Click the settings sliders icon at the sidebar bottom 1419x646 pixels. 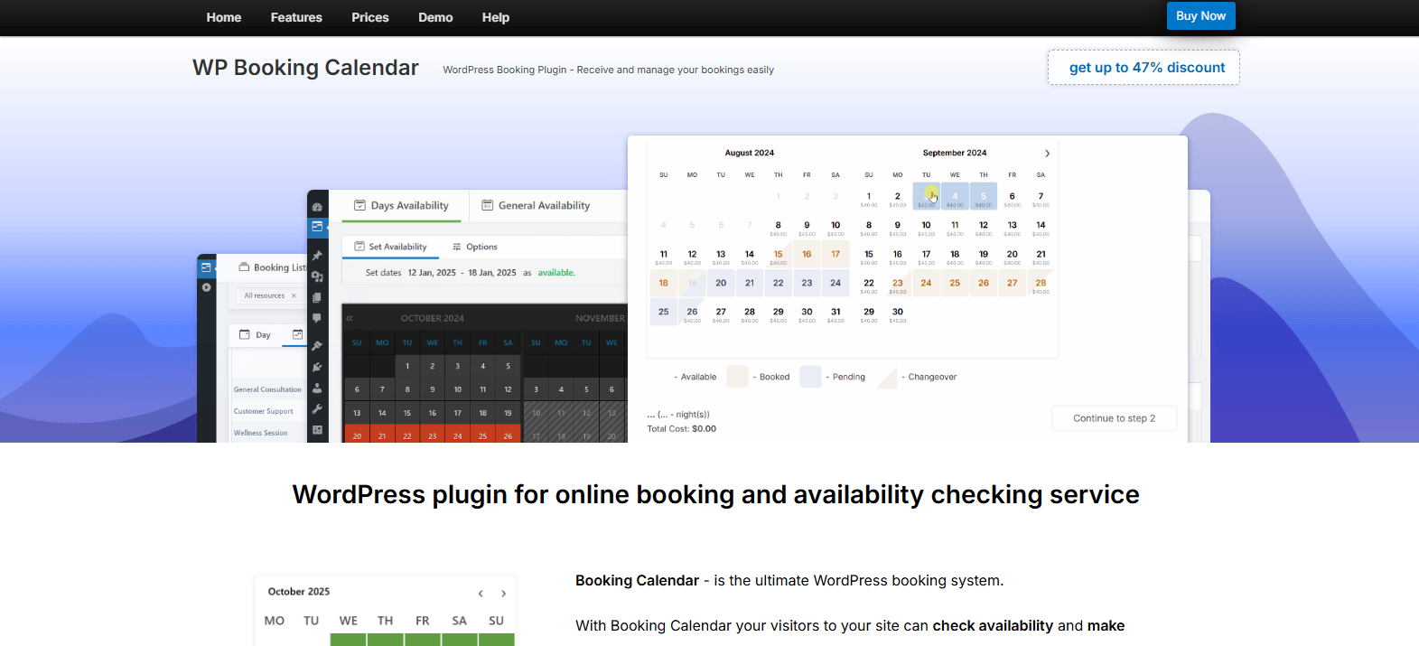pyautogui.click(x=317, y=430)
